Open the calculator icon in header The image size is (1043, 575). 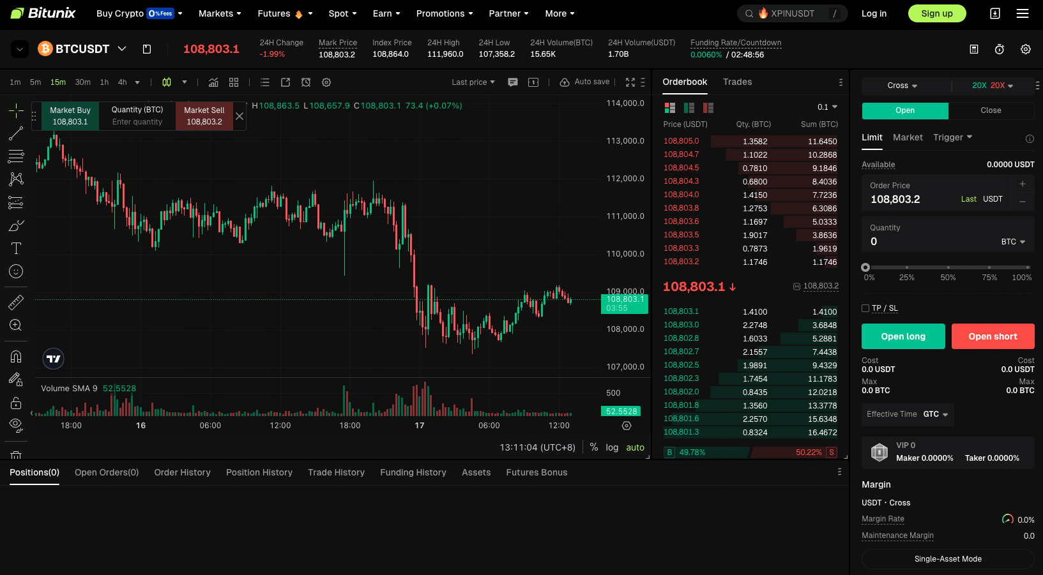(974, 49)
